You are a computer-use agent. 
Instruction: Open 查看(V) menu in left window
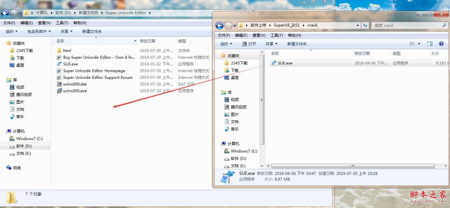pos(44,23)
